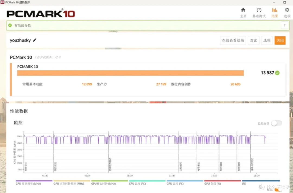Select CPU 温度 (°C) legend swatch
The image size is (293, 193).
coord(147,181)
